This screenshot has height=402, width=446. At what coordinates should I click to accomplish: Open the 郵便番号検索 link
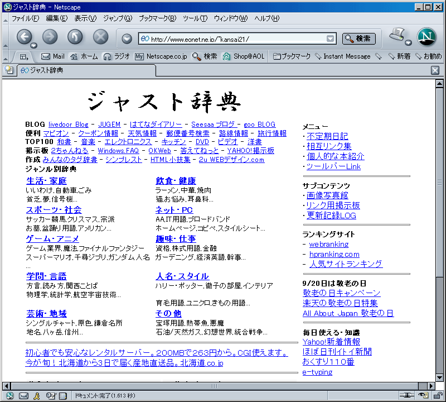click(x=188, y=133)
